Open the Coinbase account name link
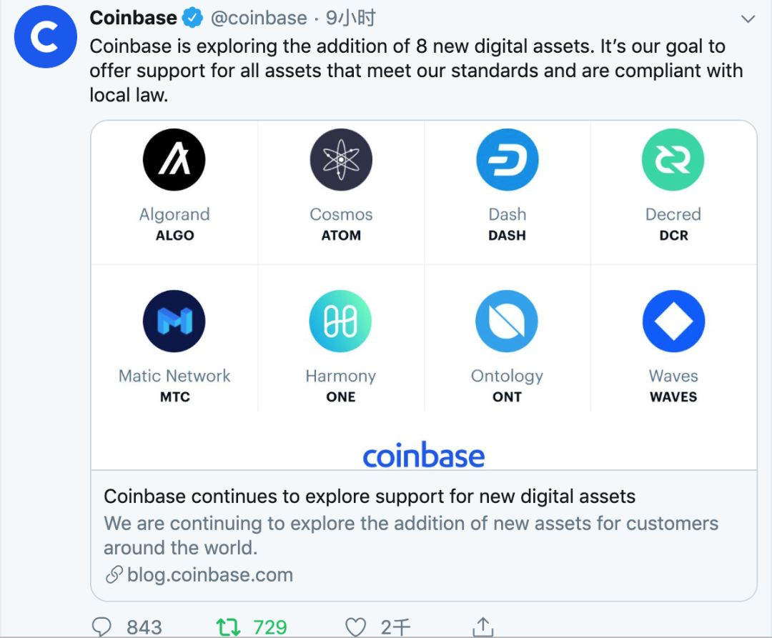This screenshot has height=638, width=772. click(133, 18)
